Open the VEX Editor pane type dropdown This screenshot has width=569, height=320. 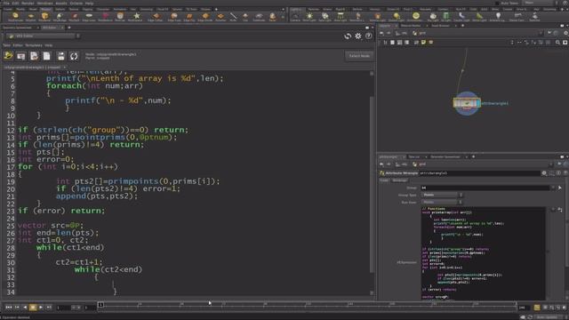[x=44, y=36]
